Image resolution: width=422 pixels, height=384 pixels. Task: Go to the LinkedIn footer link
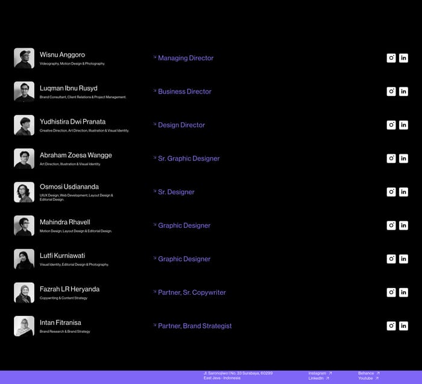[318, 378]
